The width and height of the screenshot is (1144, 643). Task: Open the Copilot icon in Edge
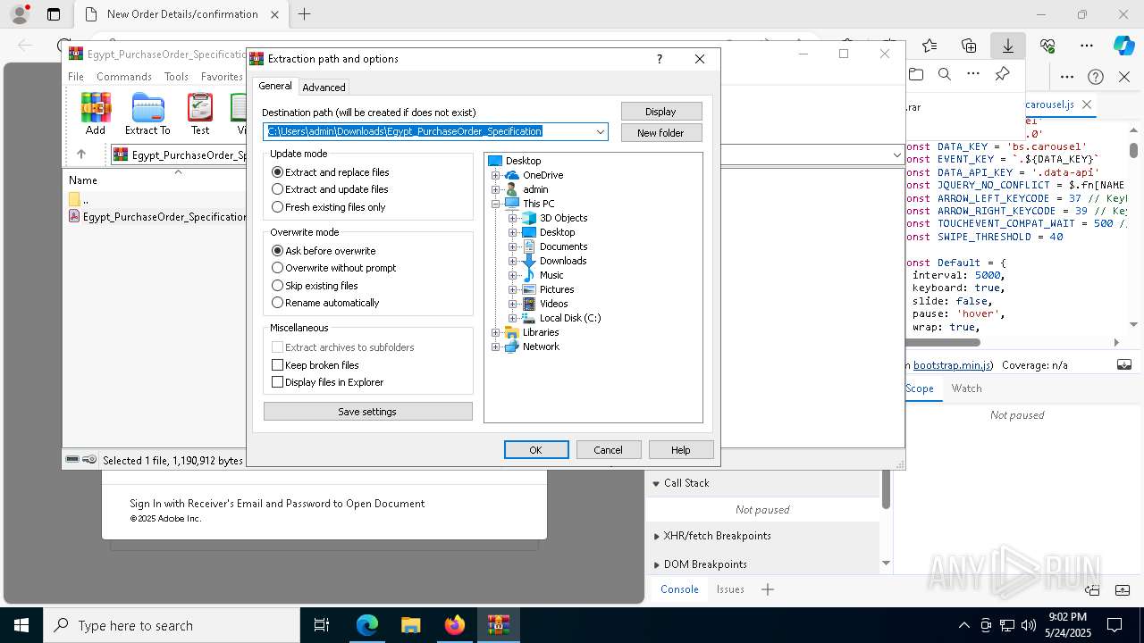tap(1123, 46)
